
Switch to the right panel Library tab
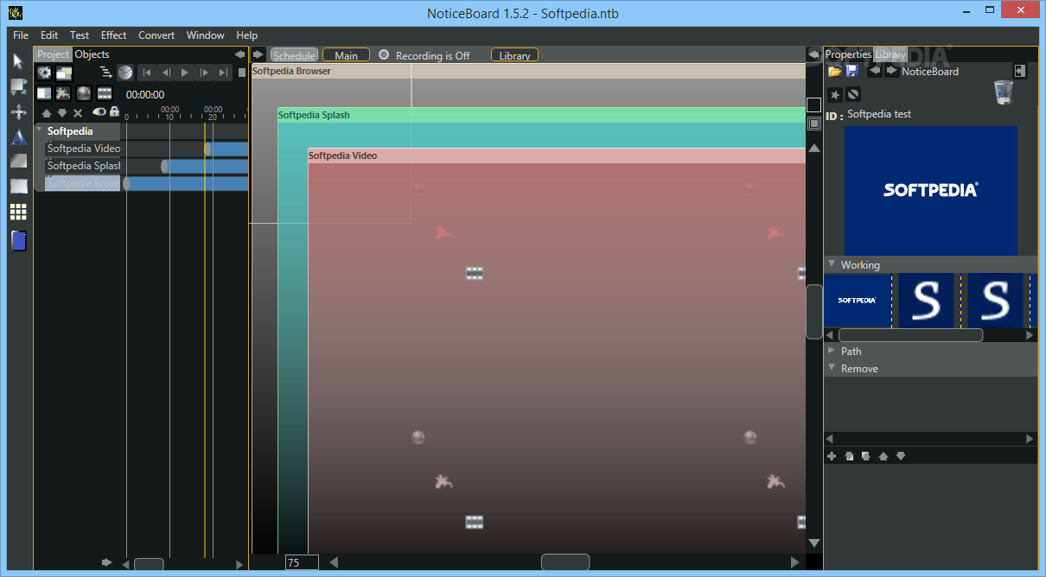[x=890, y=54]
